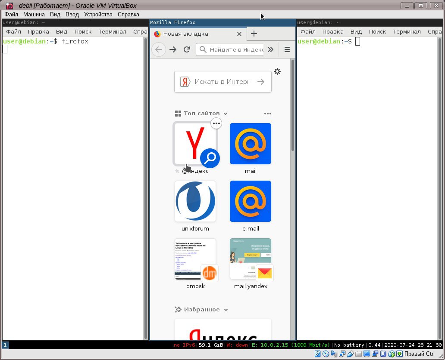Click the 'E: 10.0.2.15 (1000 Mbit/s)' entry
The image size is (445, 360).
pyautogui.click(x=291, y=345)
